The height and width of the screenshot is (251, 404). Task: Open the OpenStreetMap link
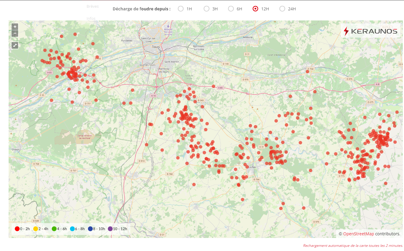coord(358,234)
